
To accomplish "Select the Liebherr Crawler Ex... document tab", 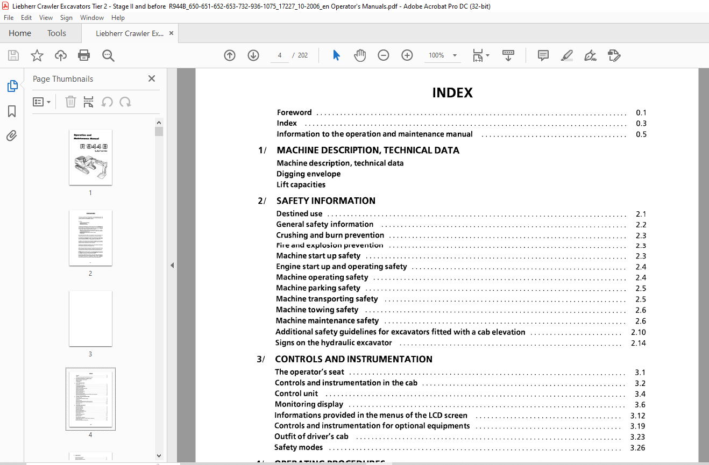I will click(x=130, y=33).
